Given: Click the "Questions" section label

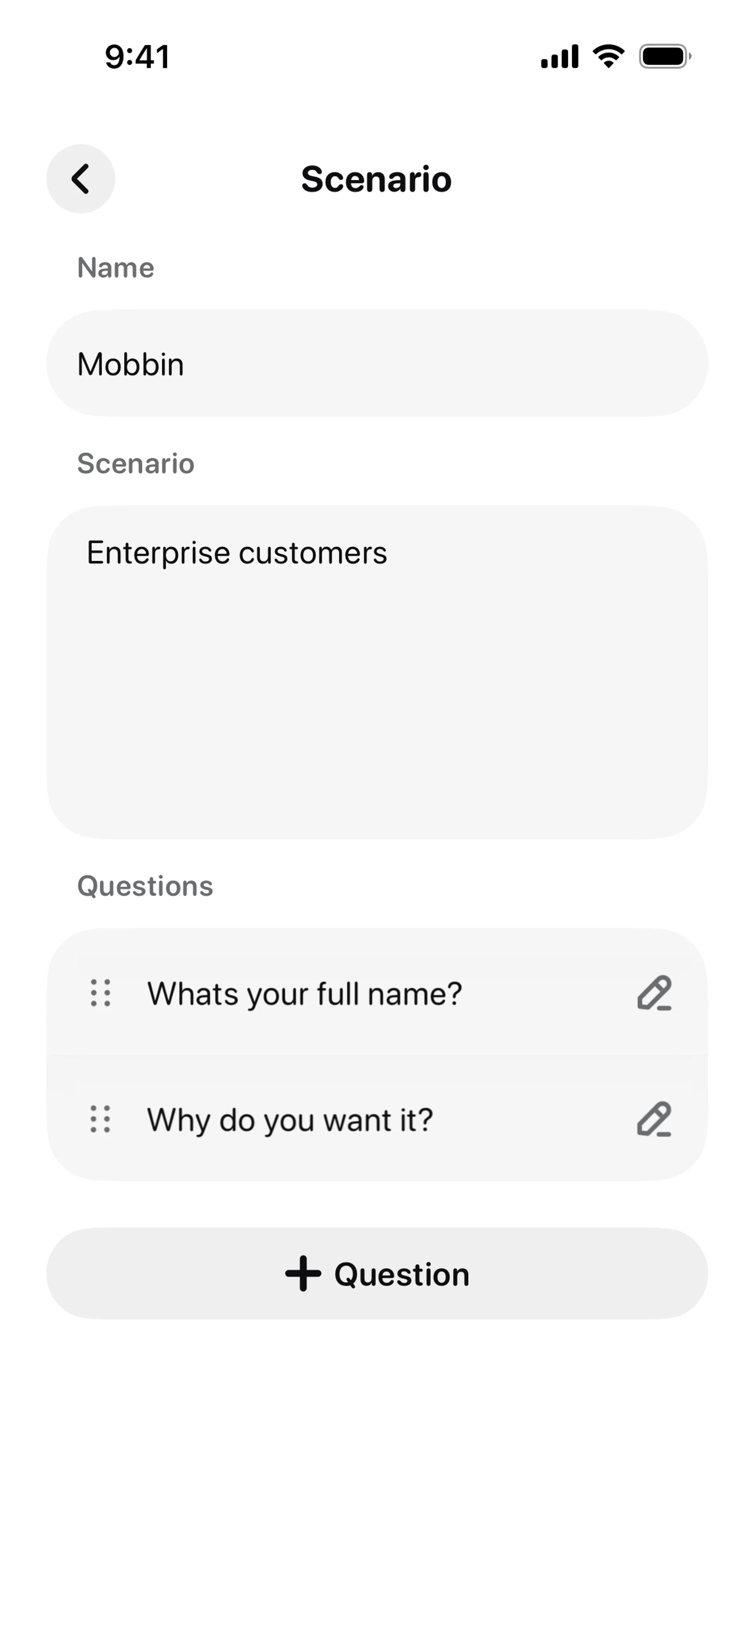Looking at the screenshot, I should [145, 886].
